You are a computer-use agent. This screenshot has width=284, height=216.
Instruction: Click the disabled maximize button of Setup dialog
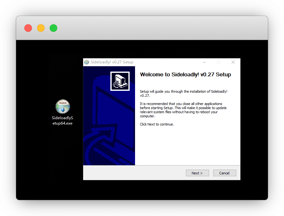click(x=219, y=62)
